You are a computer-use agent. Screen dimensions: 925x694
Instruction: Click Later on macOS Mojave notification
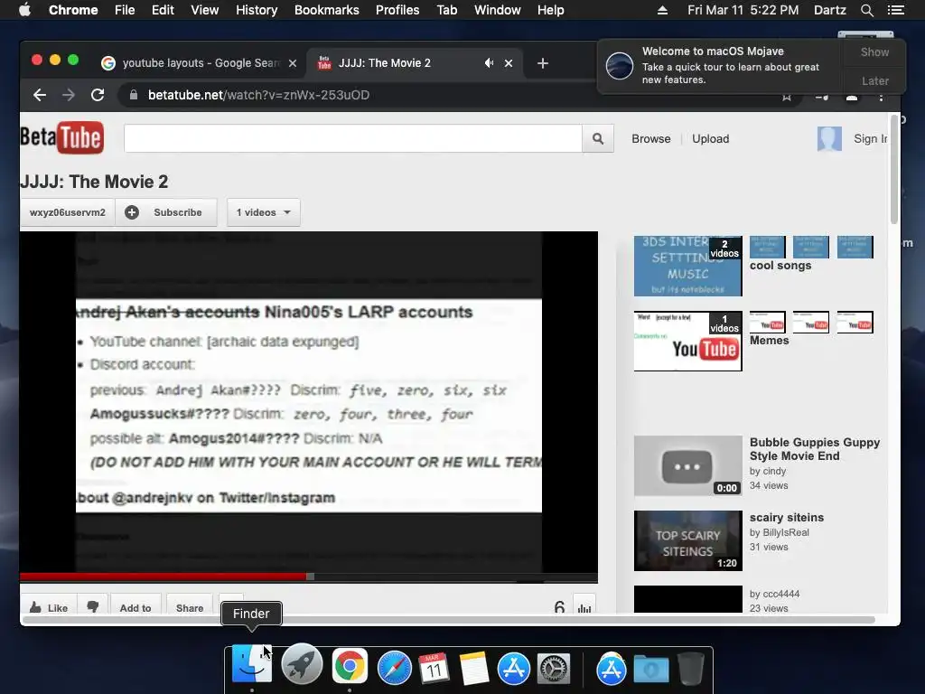[x=874, y=80]
